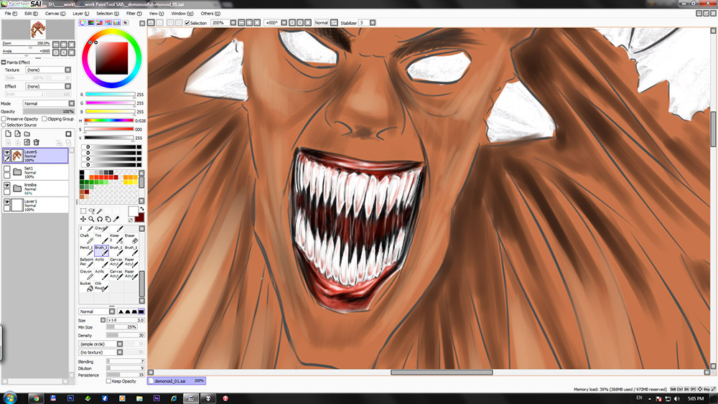Click the dark red foreground color swatch

click(x=140, y=217)
